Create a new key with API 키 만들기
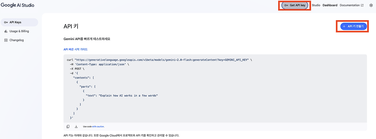The image size is (376, 139). pyautogui.click(x=354, y=26)
